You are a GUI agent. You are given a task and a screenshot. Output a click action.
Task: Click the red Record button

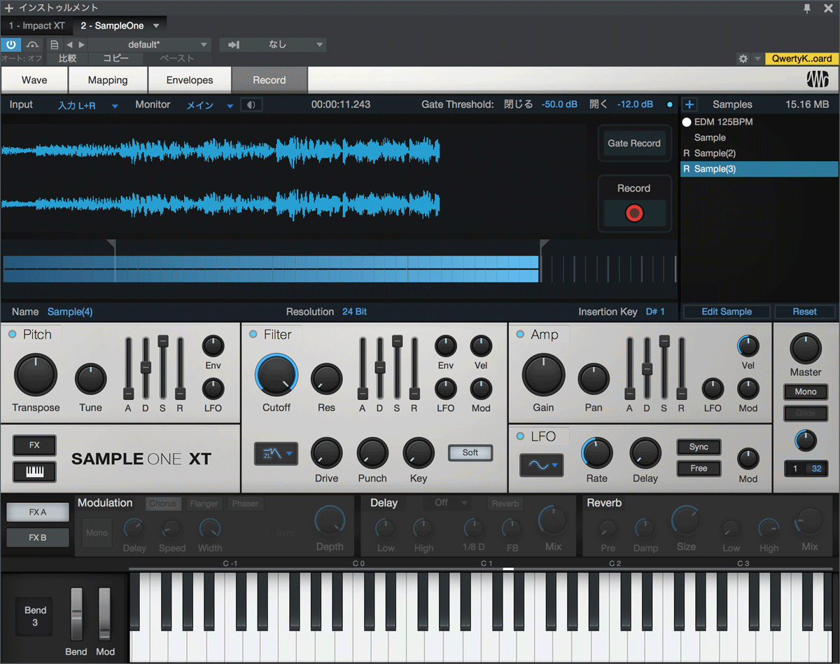[634, 213]
